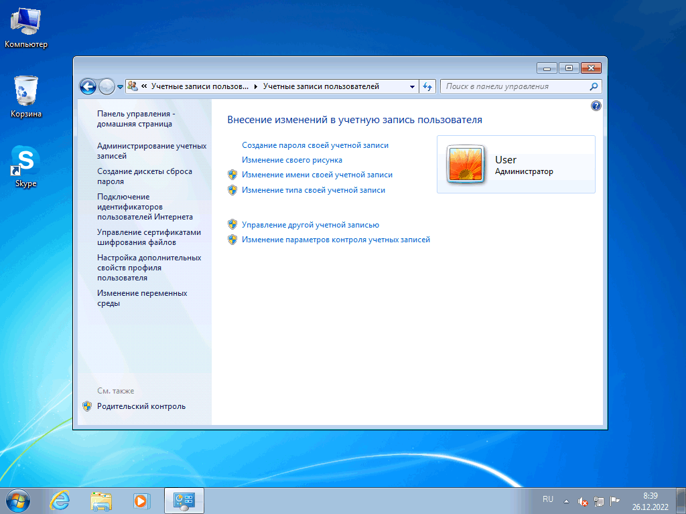Open Control Panel home page link
The image size is (686, 514).
[x=135, y=119]
